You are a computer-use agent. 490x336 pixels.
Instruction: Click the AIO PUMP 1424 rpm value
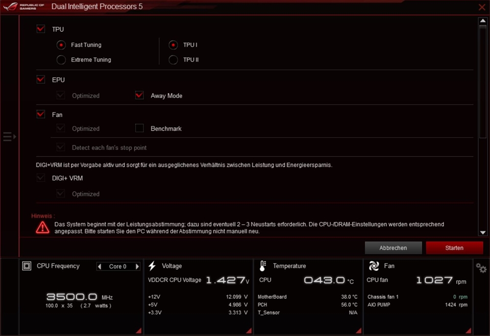[x=456, y=305]
